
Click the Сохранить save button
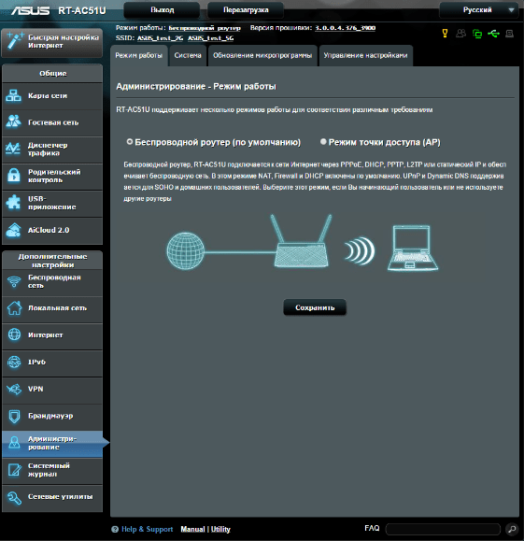click(315, 307)
